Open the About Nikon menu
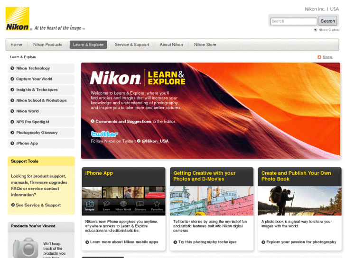Viewport: 345px width, 258px height. [171, 44]
